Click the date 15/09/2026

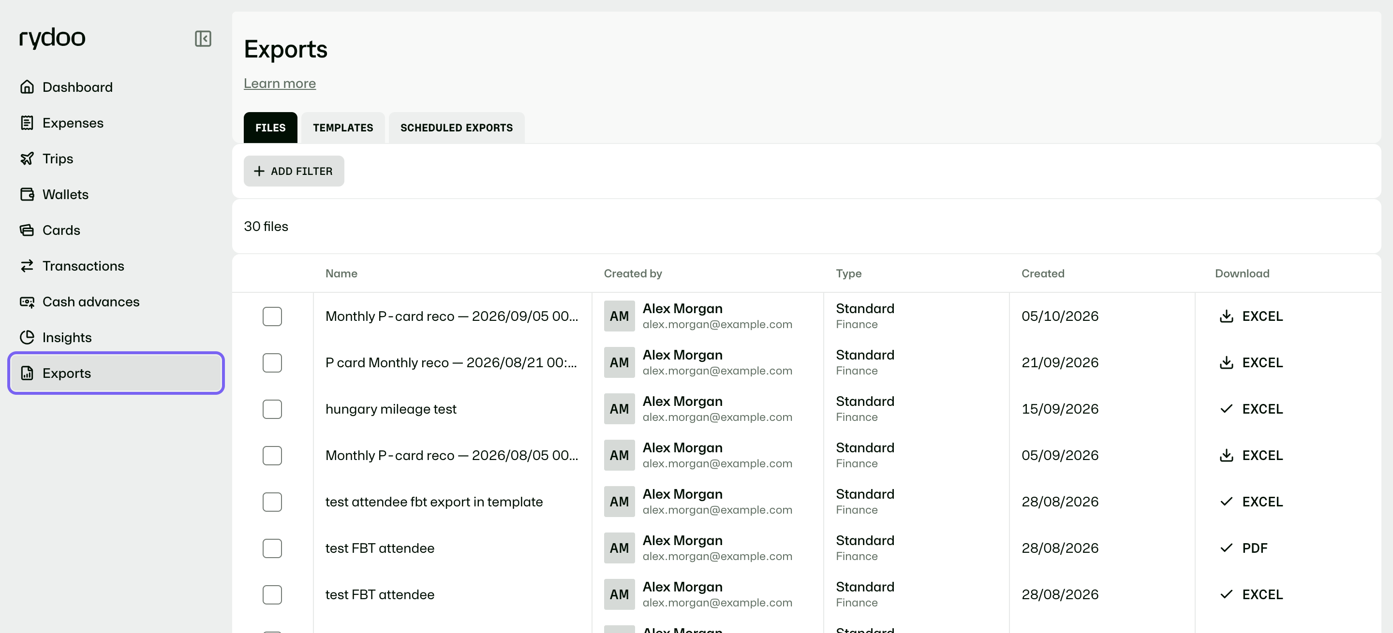coord(1060,409)
